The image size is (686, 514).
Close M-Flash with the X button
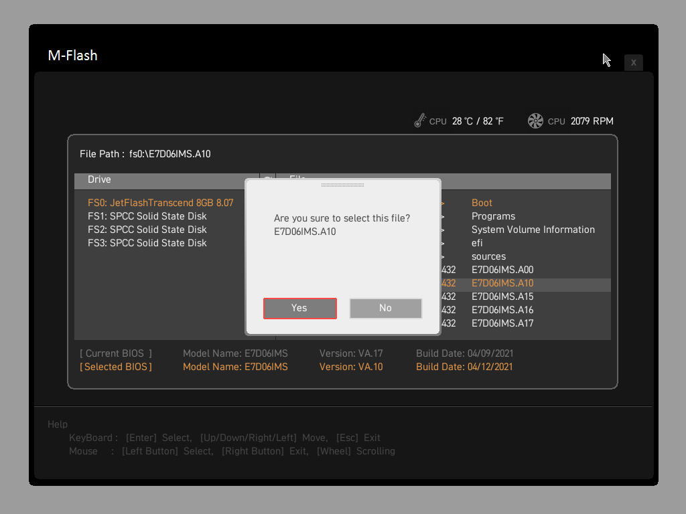tap(633, 62)
